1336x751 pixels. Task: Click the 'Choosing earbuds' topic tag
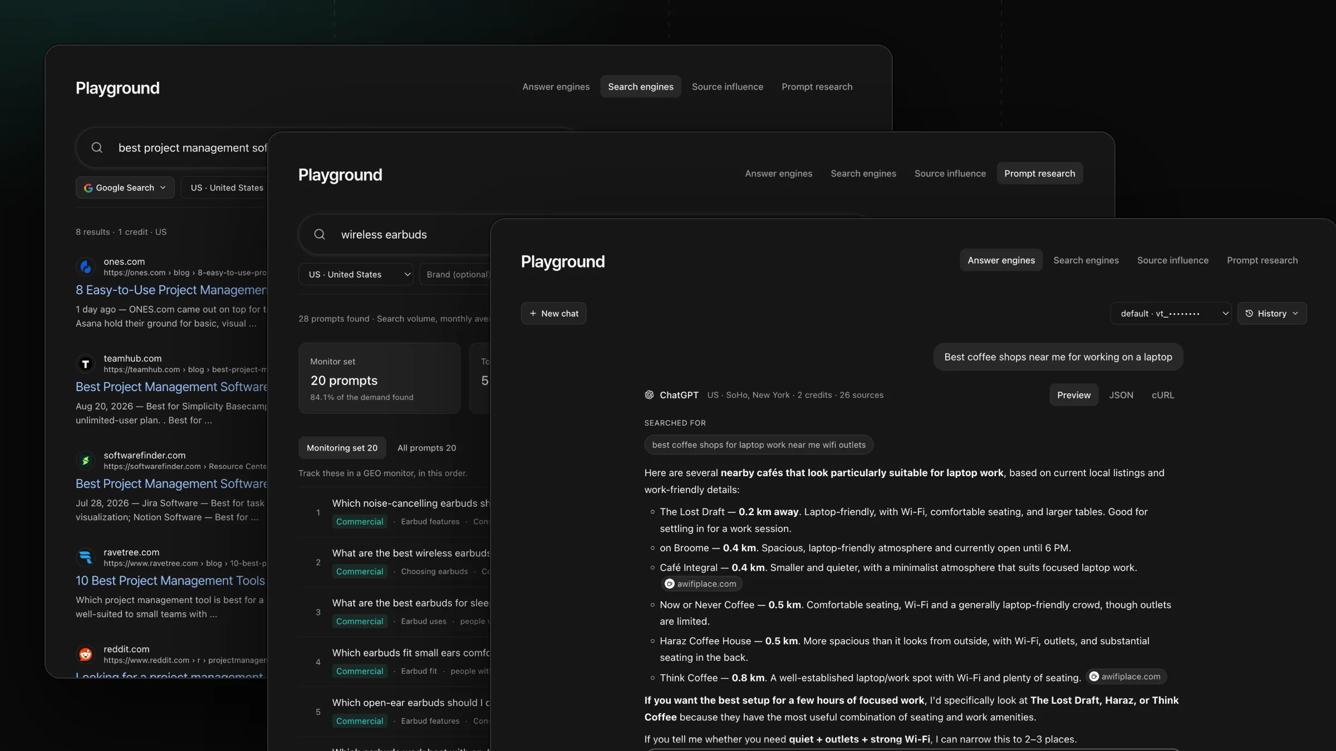click(434, 571)
